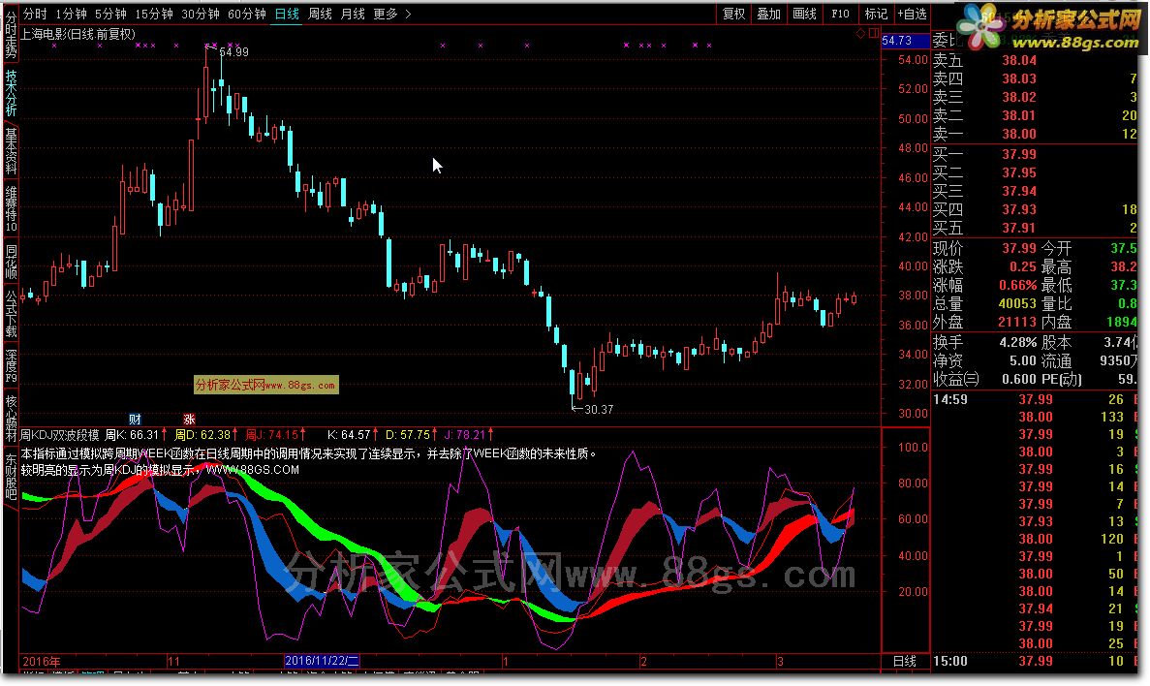Open 技术分析 side tab
Image resolution: width=1150 pixels, height=686 pixels.
tap(11, 93)
